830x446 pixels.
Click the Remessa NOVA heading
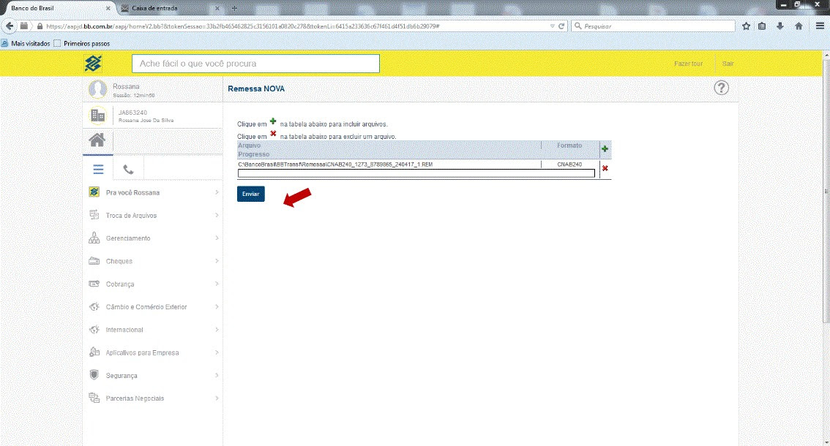(256, 89)
